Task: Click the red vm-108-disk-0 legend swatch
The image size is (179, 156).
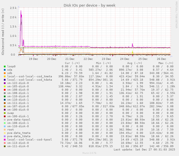Action: click(5, 90)
